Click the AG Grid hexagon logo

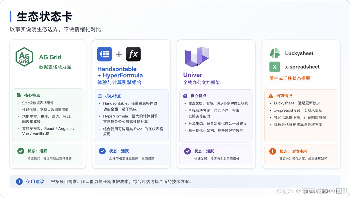pyautogui.click(x=24, y=57)
